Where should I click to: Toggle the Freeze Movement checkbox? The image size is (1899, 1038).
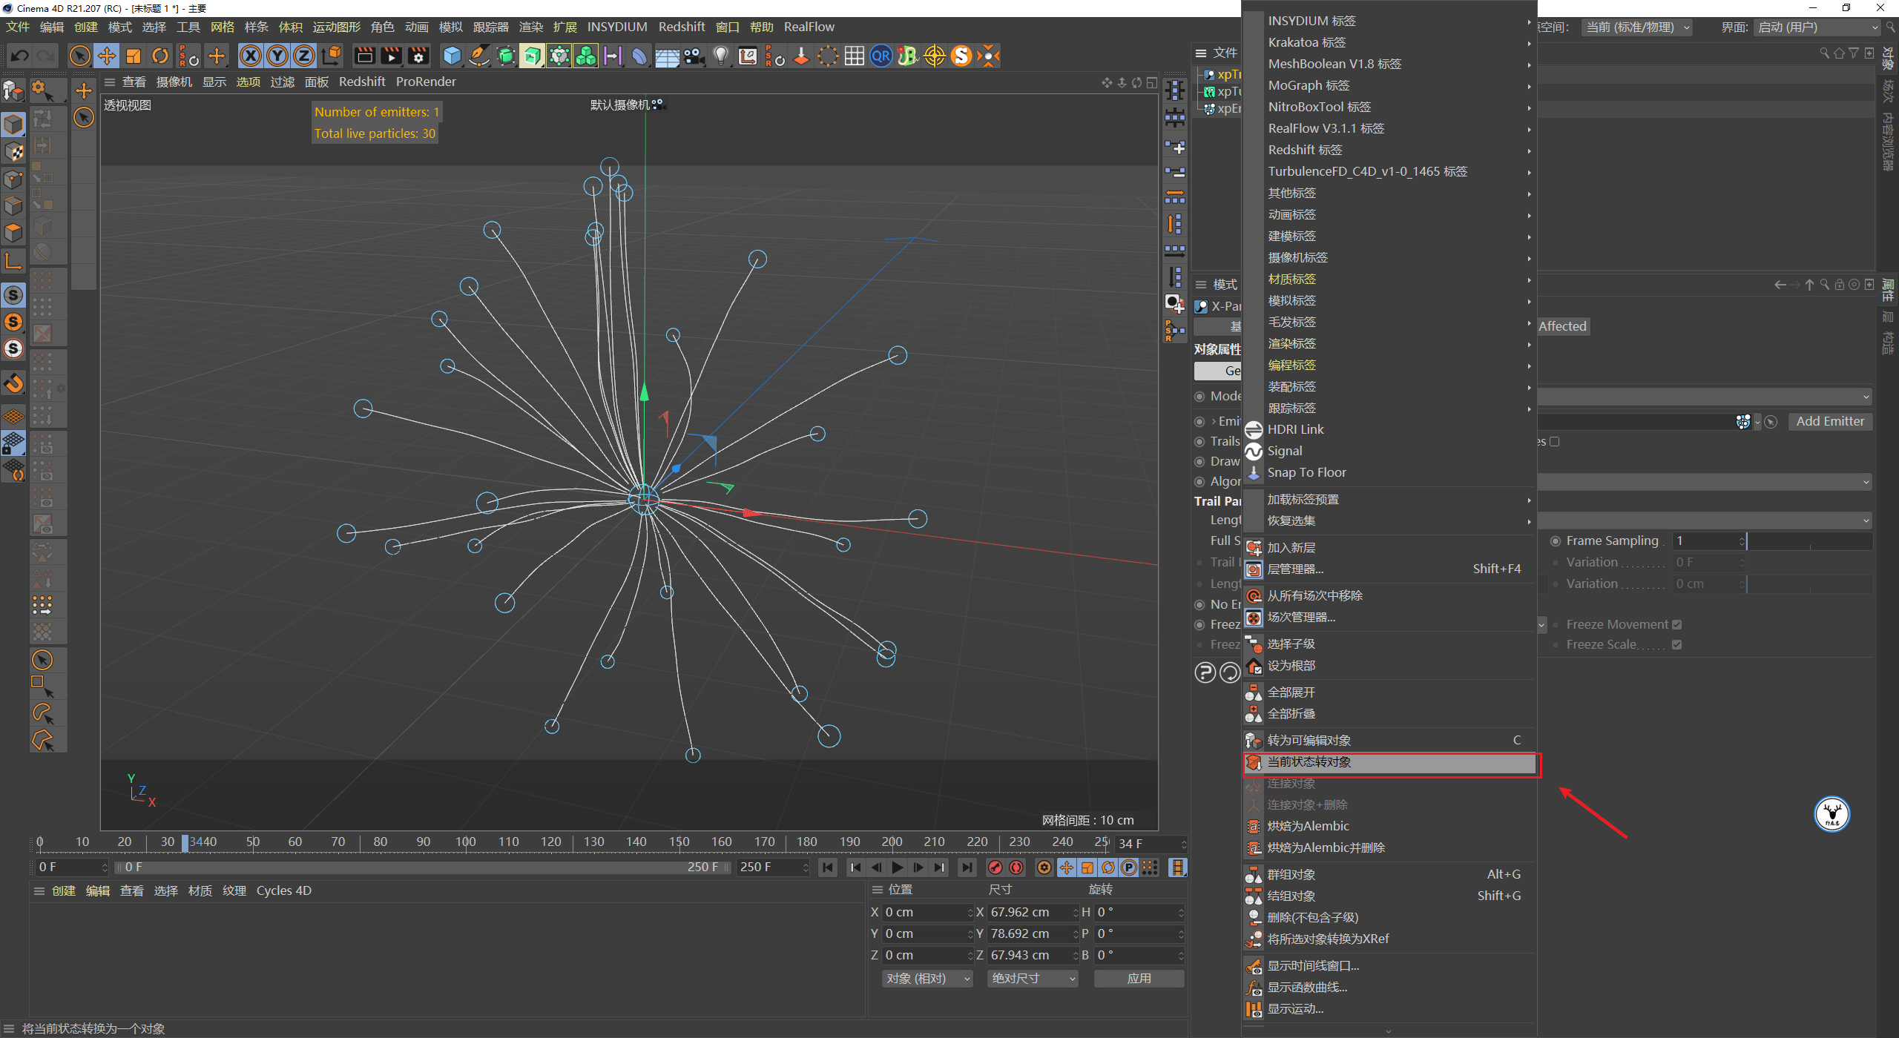[x=1676, y=625]
